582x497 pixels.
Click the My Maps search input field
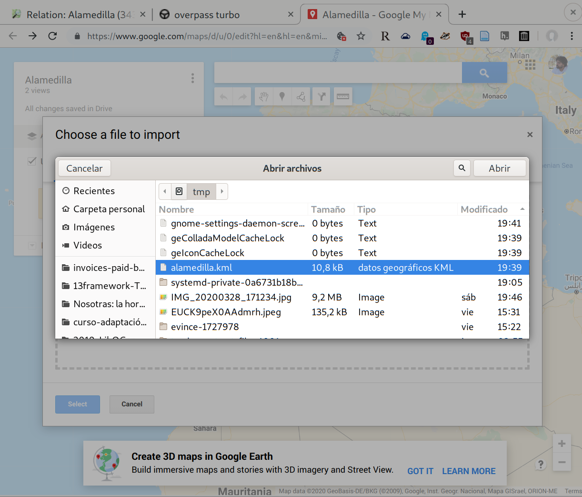click(338, 72)
